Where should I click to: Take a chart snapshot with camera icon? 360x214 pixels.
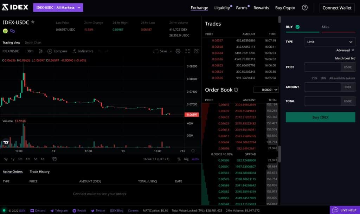197,51
